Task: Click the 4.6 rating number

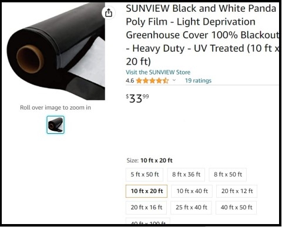Action: pos(130,80)
